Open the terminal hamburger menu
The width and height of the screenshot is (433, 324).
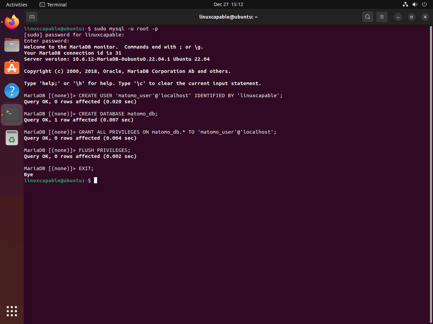(x=382, y=17)
